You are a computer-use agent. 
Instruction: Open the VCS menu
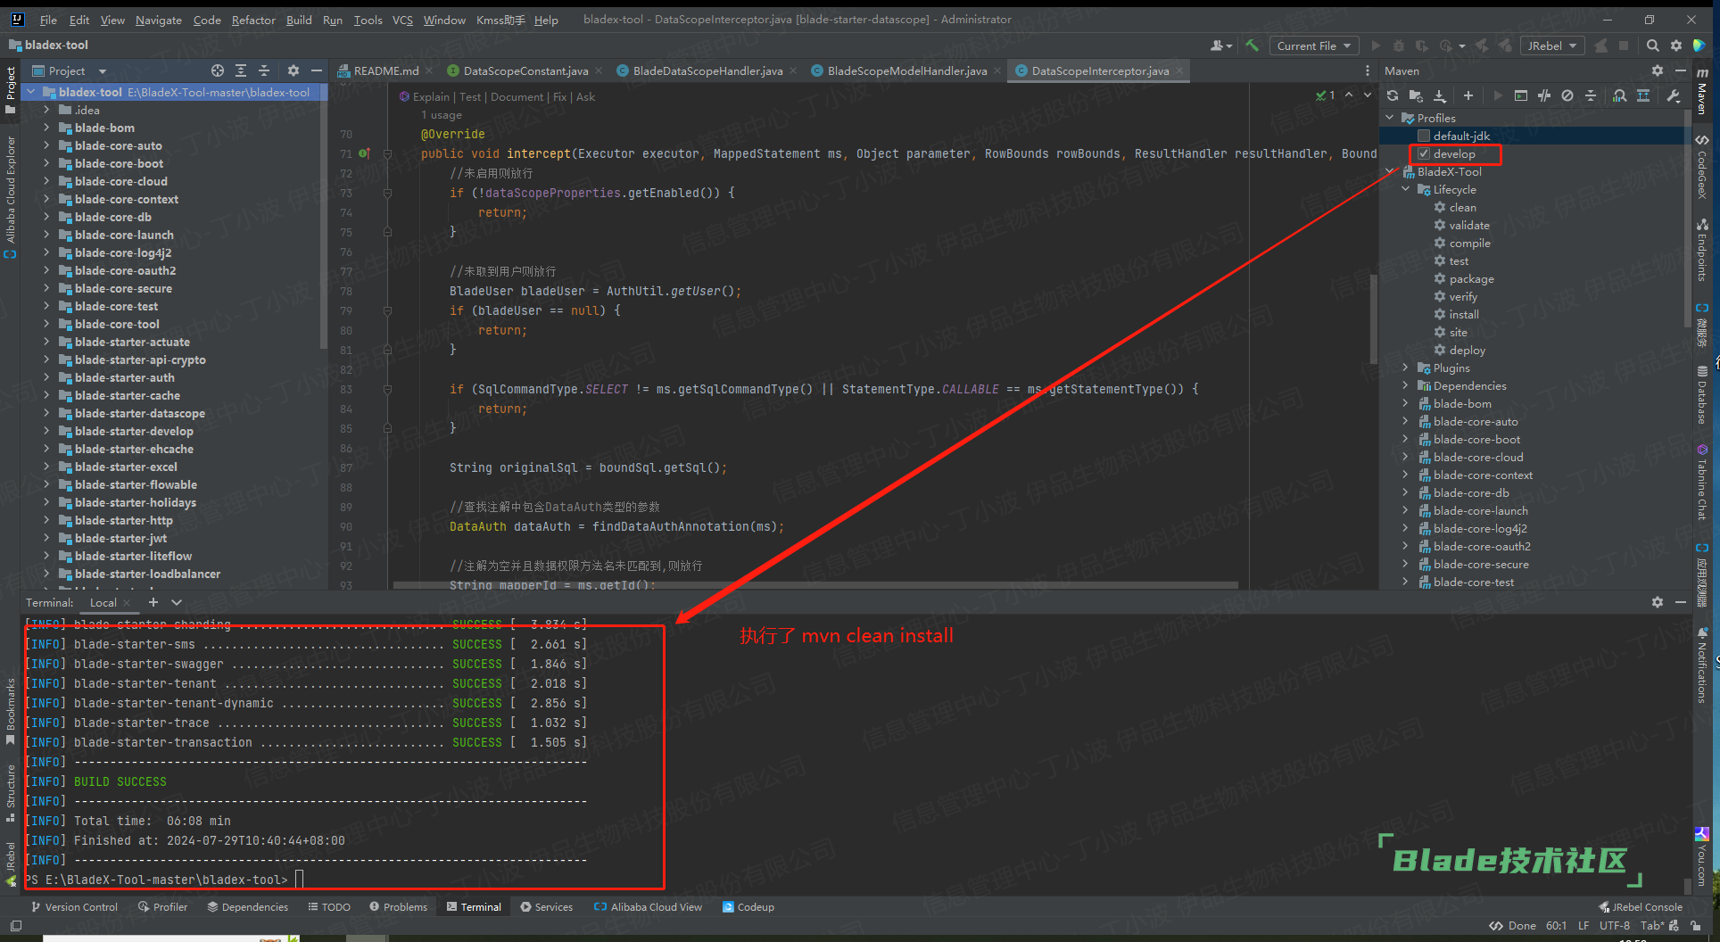click(402, 20)
